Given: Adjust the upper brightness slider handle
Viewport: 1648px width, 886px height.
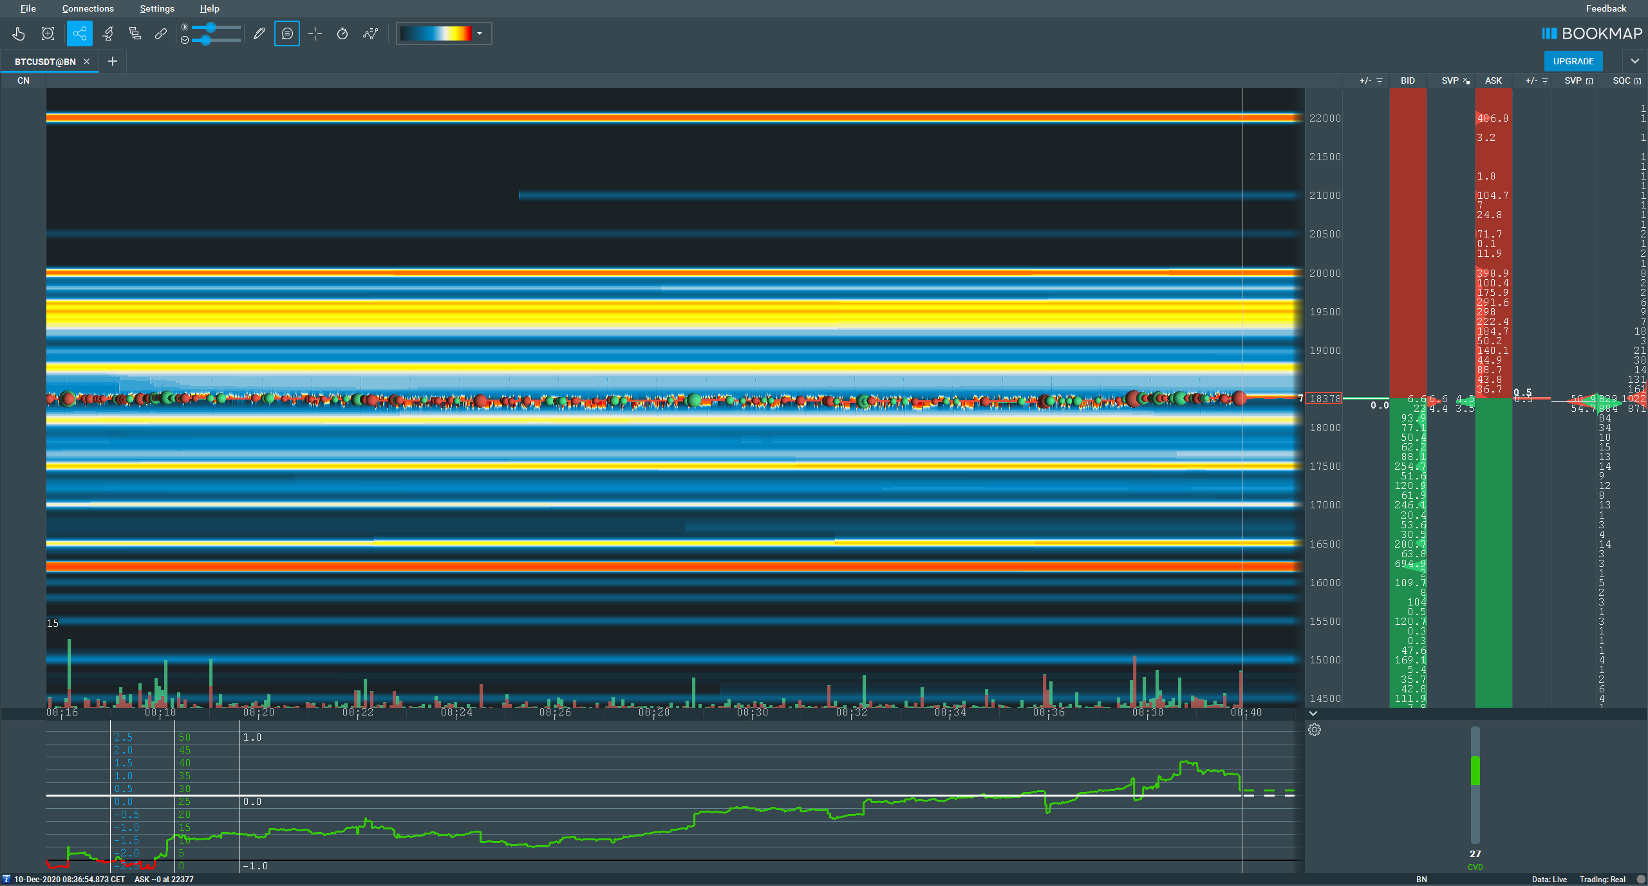Looking at the screenshot, I should [x=211, y=28].
